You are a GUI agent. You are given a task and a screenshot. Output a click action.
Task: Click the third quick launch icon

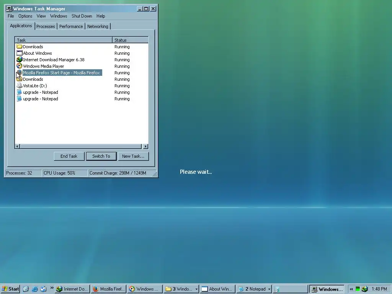point(44,289)
